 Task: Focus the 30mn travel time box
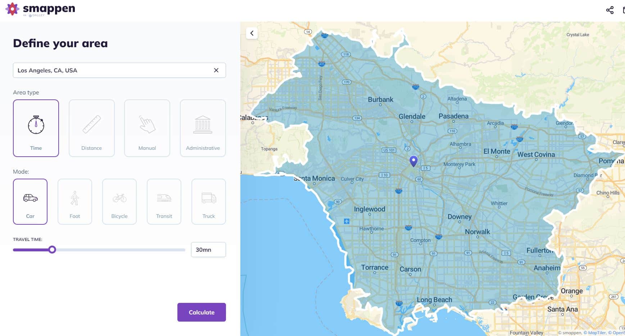(208, 250)
